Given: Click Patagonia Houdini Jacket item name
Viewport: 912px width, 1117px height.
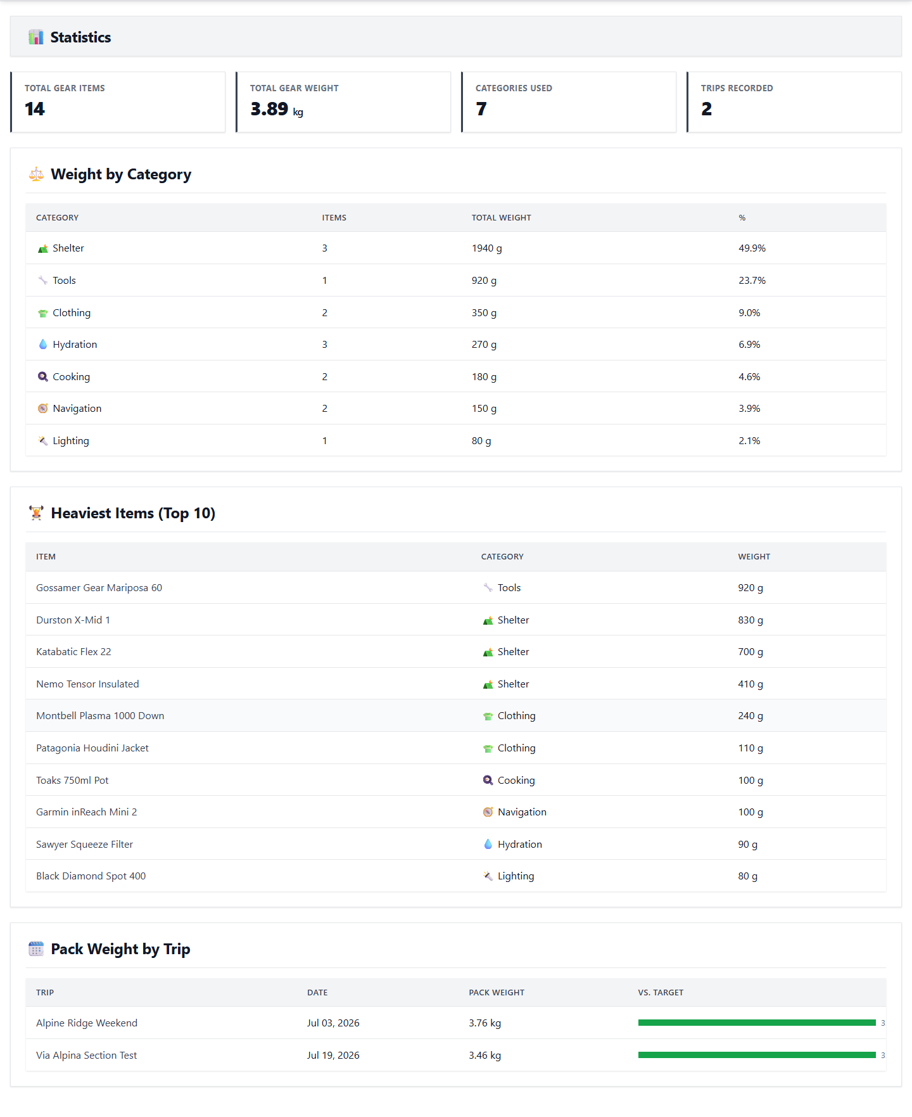Looking at the screenshot, I should 92,748.
